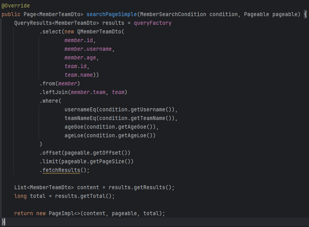Image resolution: width=309 pixels, height=227 pixels.
Task: Click the results.getResults() call
Action: point(140,188)
